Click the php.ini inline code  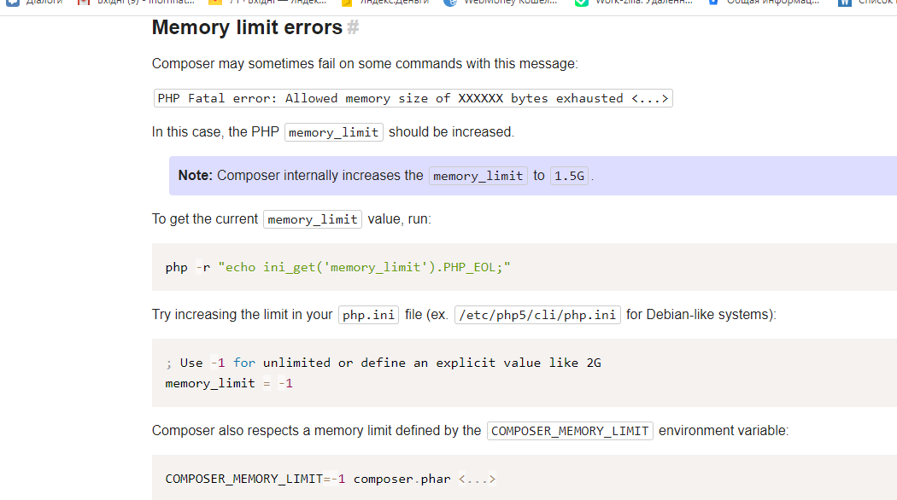click(368, 315)
